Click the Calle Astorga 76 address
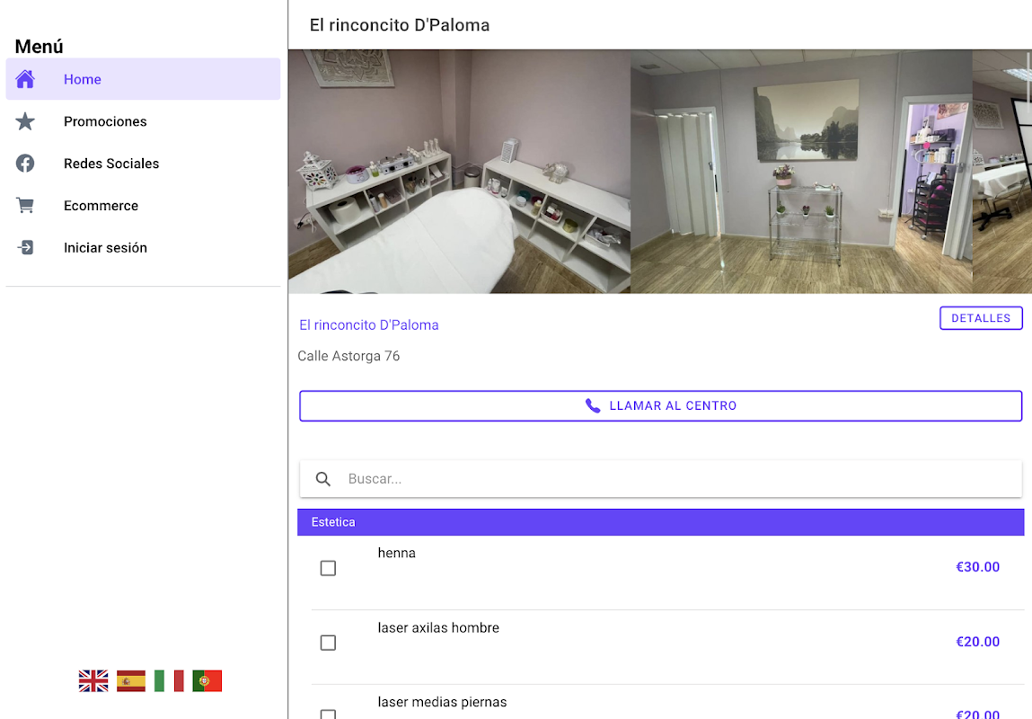The height and width of the screenshot is (719, 1032). coord(348,356)
